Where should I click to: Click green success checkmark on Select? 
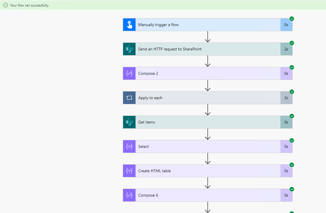(x=292, y=140)
